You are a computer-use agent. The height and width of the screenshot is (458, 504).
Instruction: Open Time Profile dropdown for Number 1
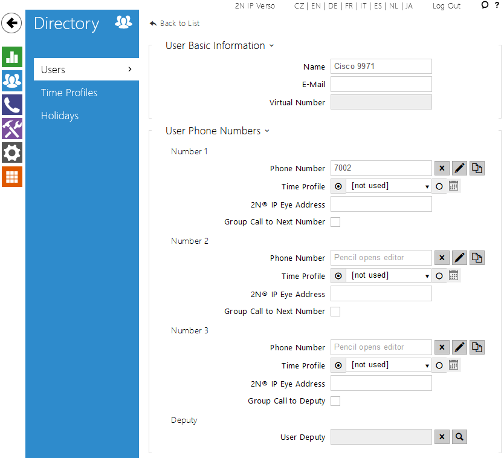389,186
